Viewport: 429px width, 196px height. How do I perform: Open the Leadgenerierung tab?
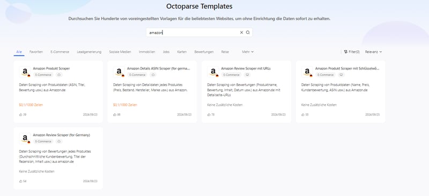coord(89,52)
